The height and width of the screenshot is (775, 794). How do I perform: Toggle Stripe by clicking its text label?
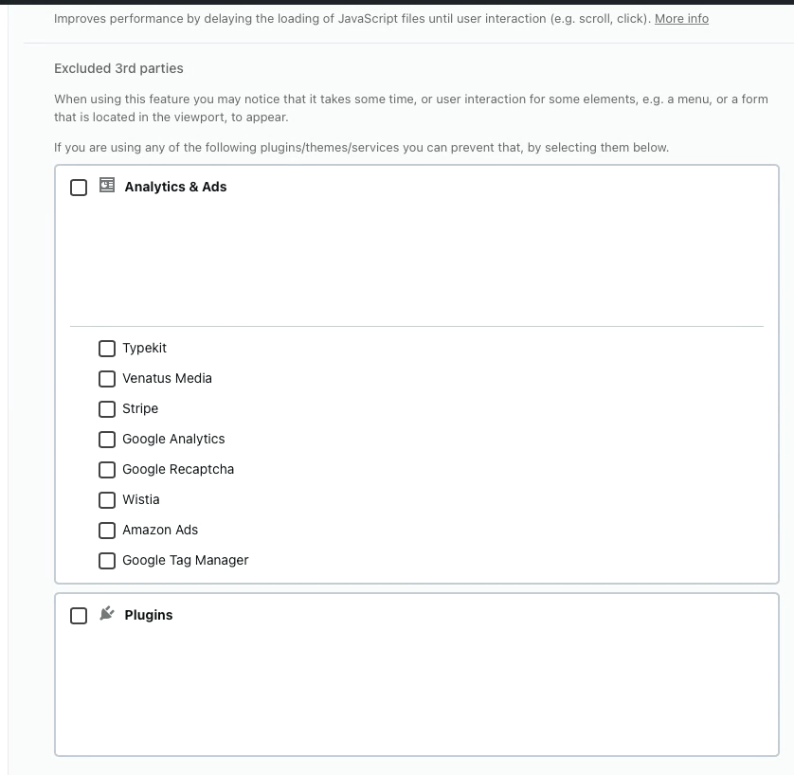coord(139,409)
